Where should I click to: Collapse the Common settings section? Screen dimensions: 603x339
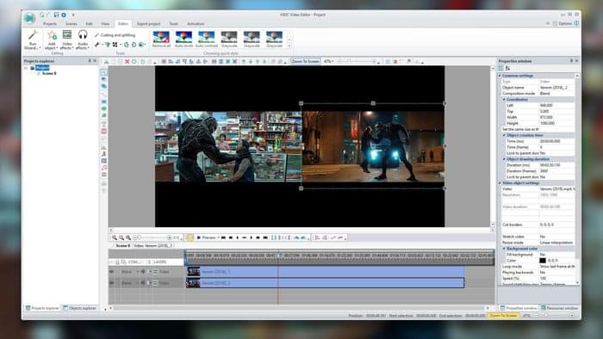(x=500, y=76)
